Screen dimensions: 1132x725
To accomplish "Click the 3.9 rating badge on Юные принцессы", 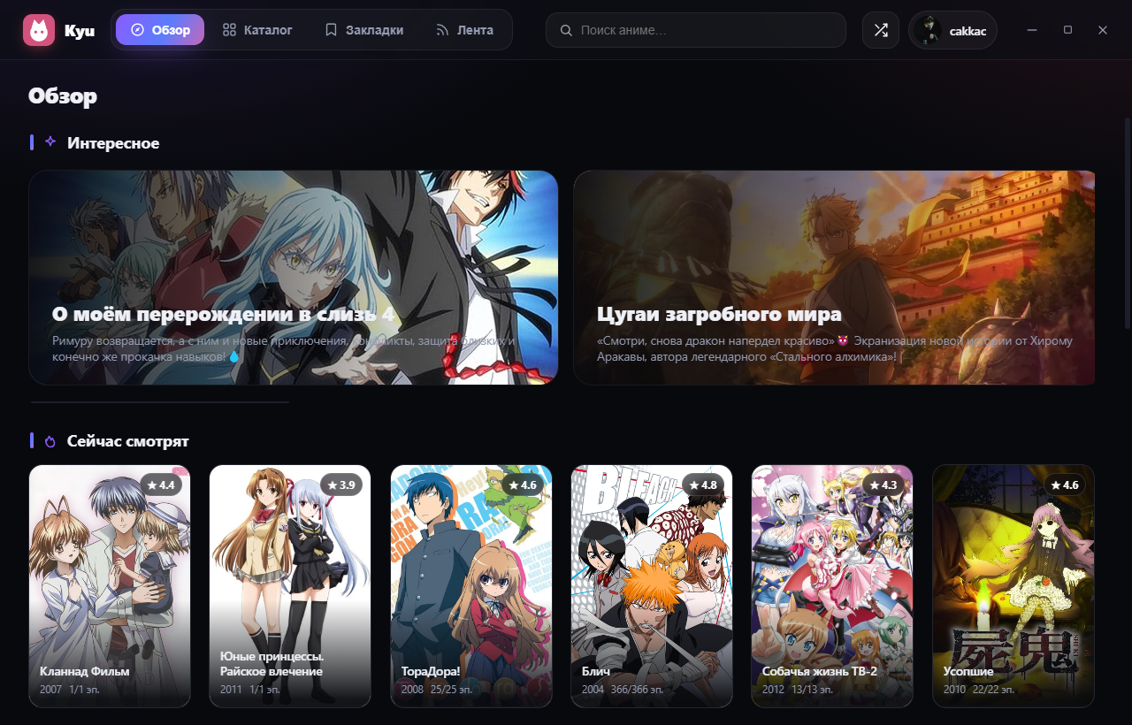I will (x=341, y=485).
